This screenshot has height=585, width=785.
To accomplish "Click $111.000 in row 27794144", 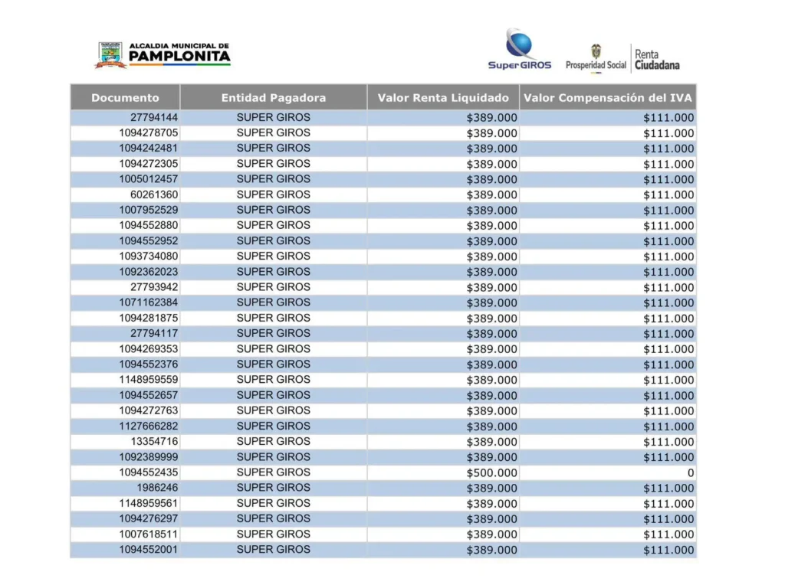I will point(668,118).
